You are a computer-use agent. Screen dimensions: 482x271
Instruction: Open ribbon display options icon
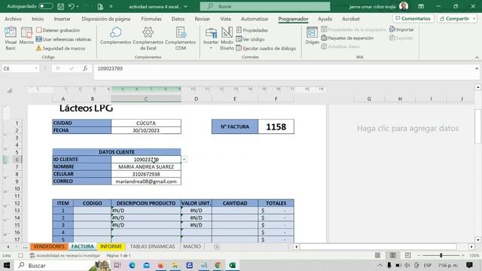pyautogui.click(x=421, y=6)
